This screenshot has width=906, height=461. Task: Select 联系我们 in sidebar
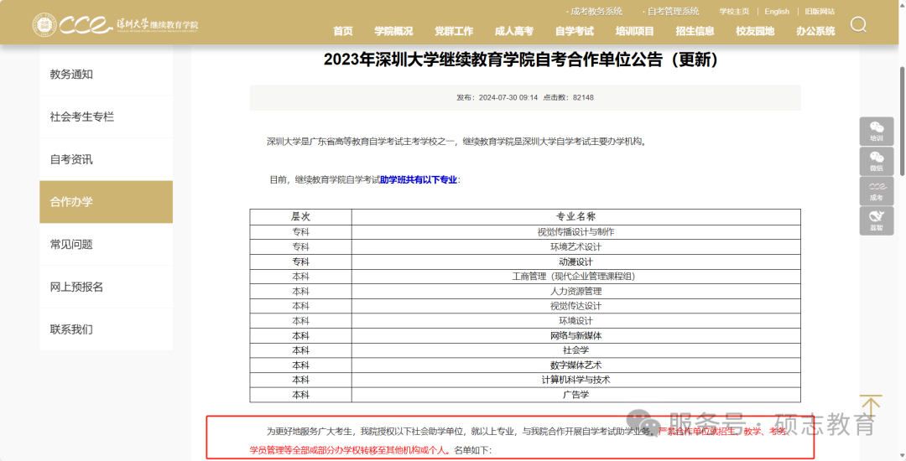[106, 329]
